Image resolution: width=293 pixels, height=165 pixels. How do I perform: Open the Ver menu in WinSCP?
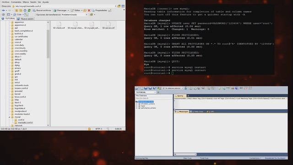[x=39, y=2]
